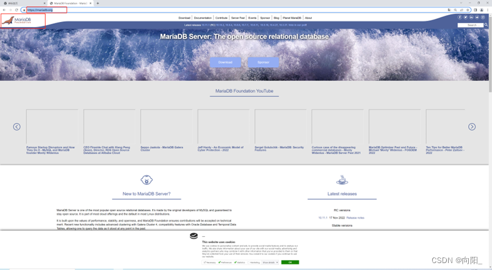Image resolution: width=492 pixels, height=270 pixels.
Task: Switch to the first browser tab
Action: coord(23,3)
